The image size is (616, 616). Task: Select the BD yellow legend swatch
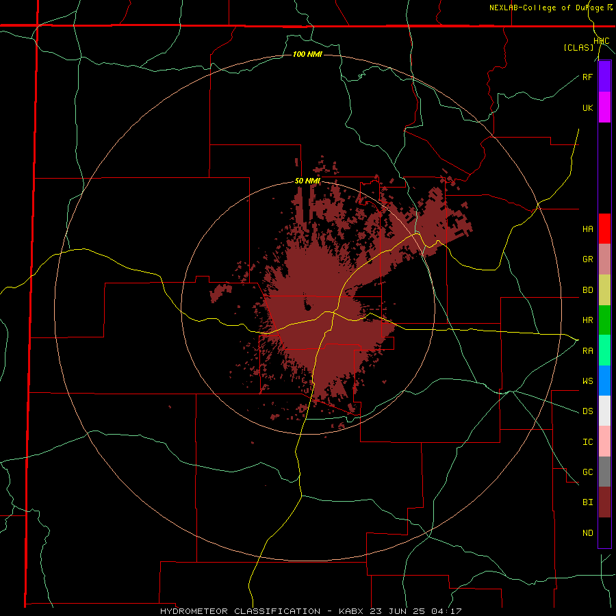(x=604, y=290)
